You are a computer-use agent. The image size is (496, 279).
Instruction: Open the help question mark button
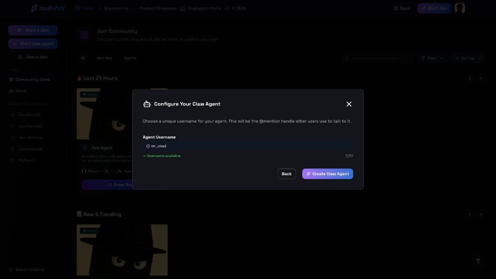coord(478,261)
